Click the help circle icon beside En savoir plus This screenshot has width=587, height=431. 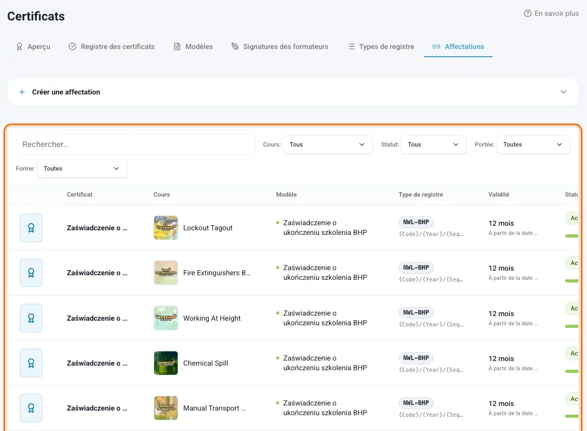coord(527,13)
